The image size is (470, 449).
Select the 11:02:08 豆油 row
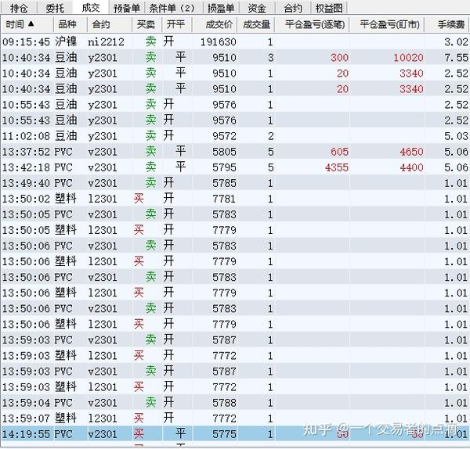pos(235,136)
